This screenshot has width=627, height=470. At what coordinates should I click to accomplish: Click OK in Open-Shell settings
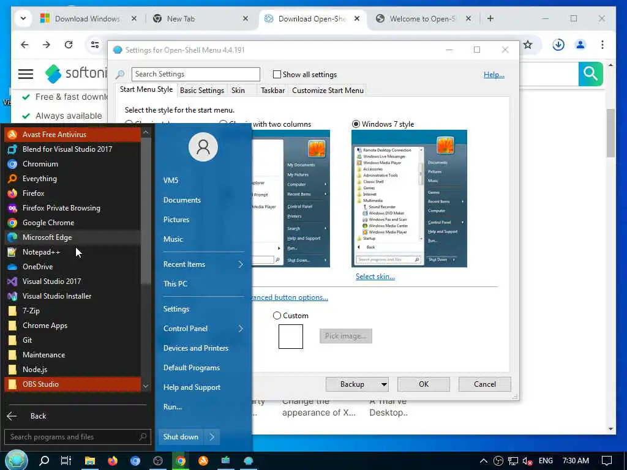tap(424, 384)
